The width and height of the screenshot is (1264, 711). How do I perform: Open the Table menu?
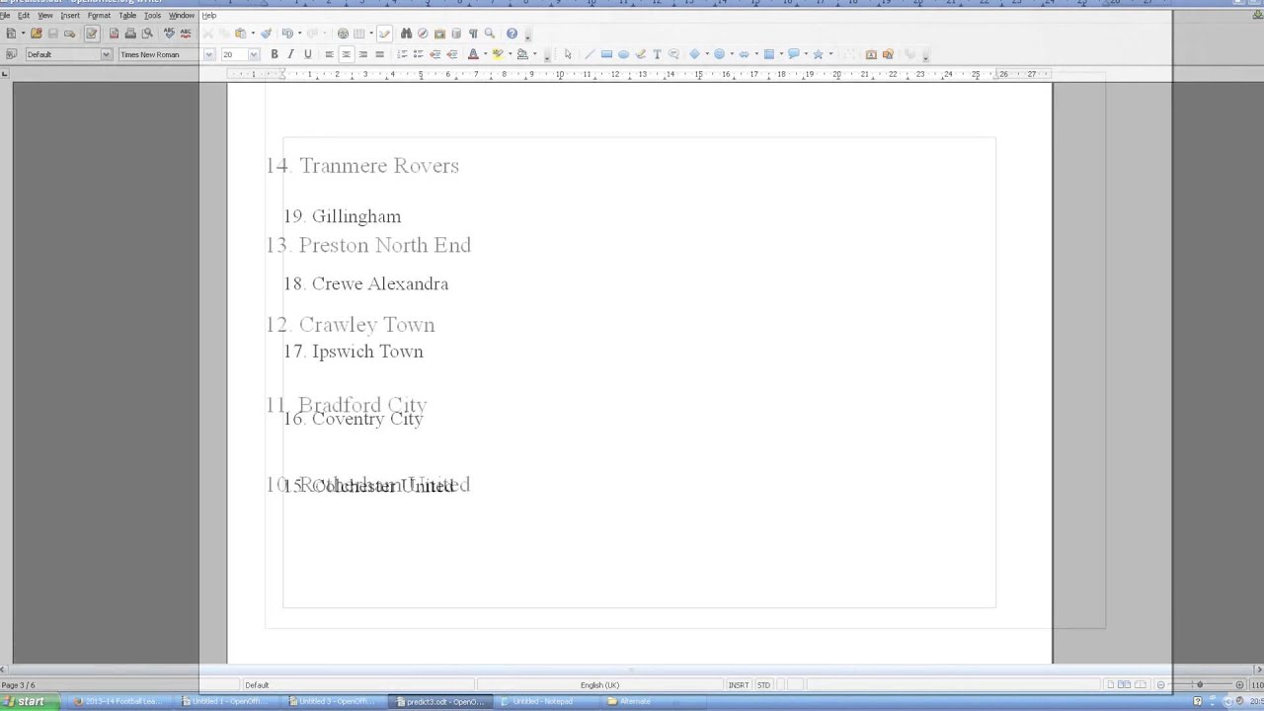coord(127,16)
